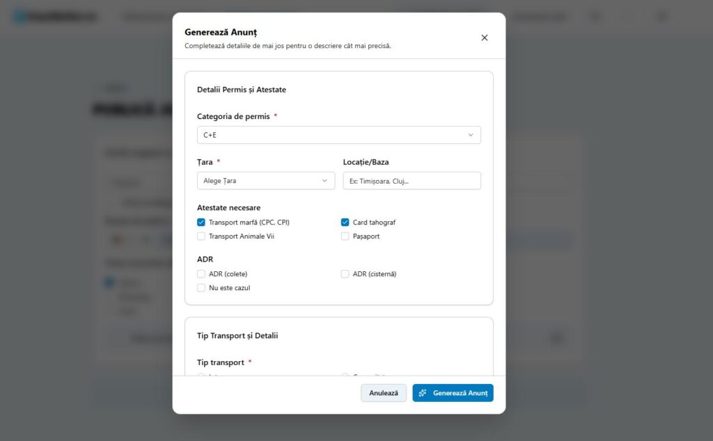Uncheck the Card tahograf checkbox
Viewport: 713px width, 441px height.
[x=345, y=223]
